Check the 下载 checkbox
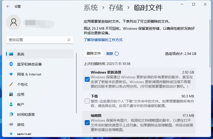 (87, 101)
